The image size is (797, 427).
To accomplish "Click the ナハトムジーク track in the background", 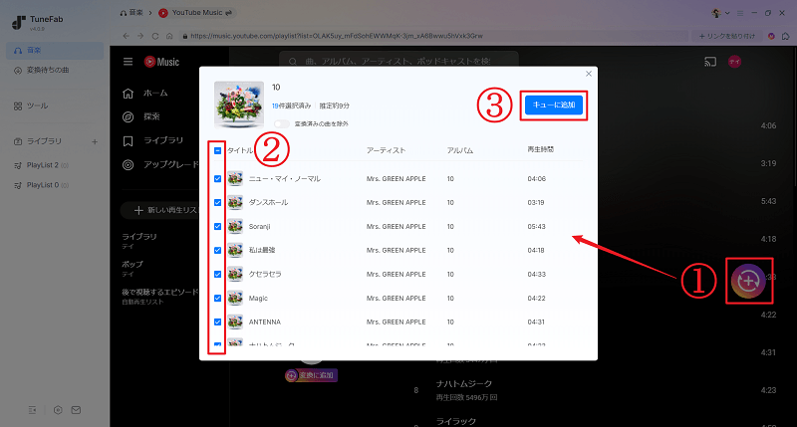I will click(463, 384).
